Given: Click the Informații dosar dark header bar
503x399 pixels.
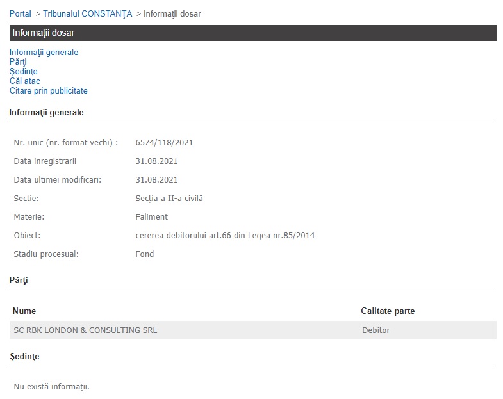Looking at the screenshot, I should pos(253,33).
